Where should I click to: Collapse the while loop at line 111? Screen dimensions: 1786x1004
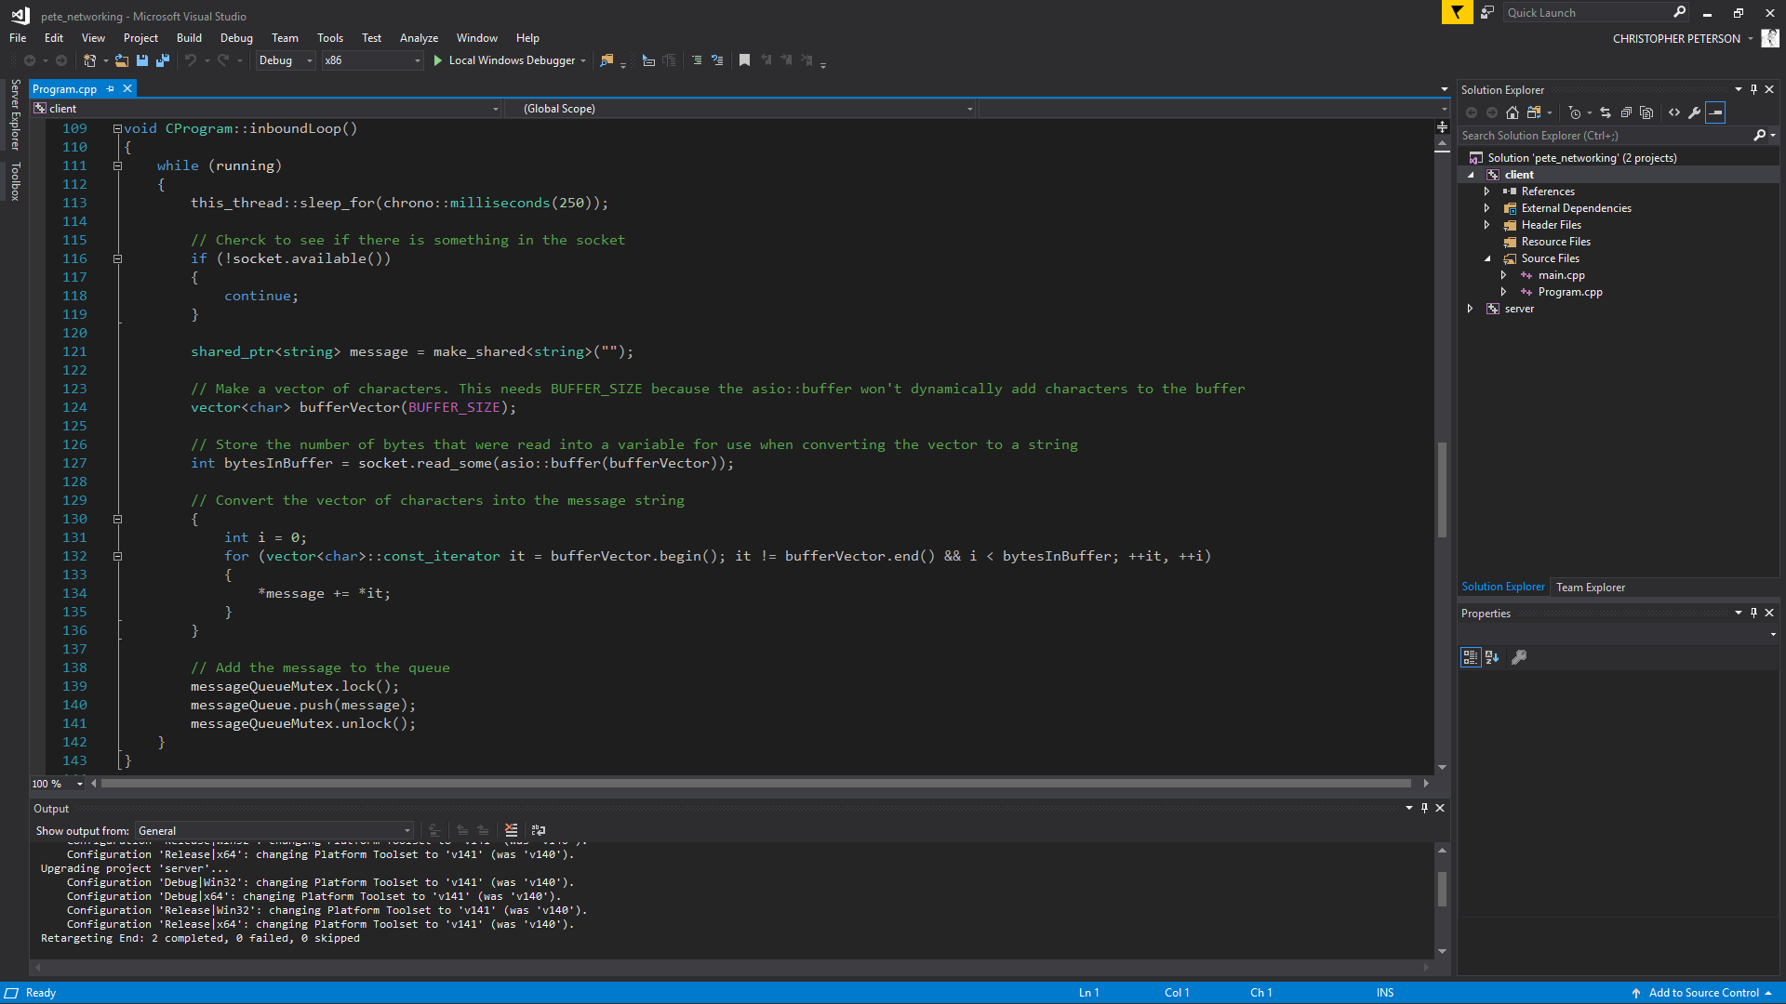[x=117, y=165]
